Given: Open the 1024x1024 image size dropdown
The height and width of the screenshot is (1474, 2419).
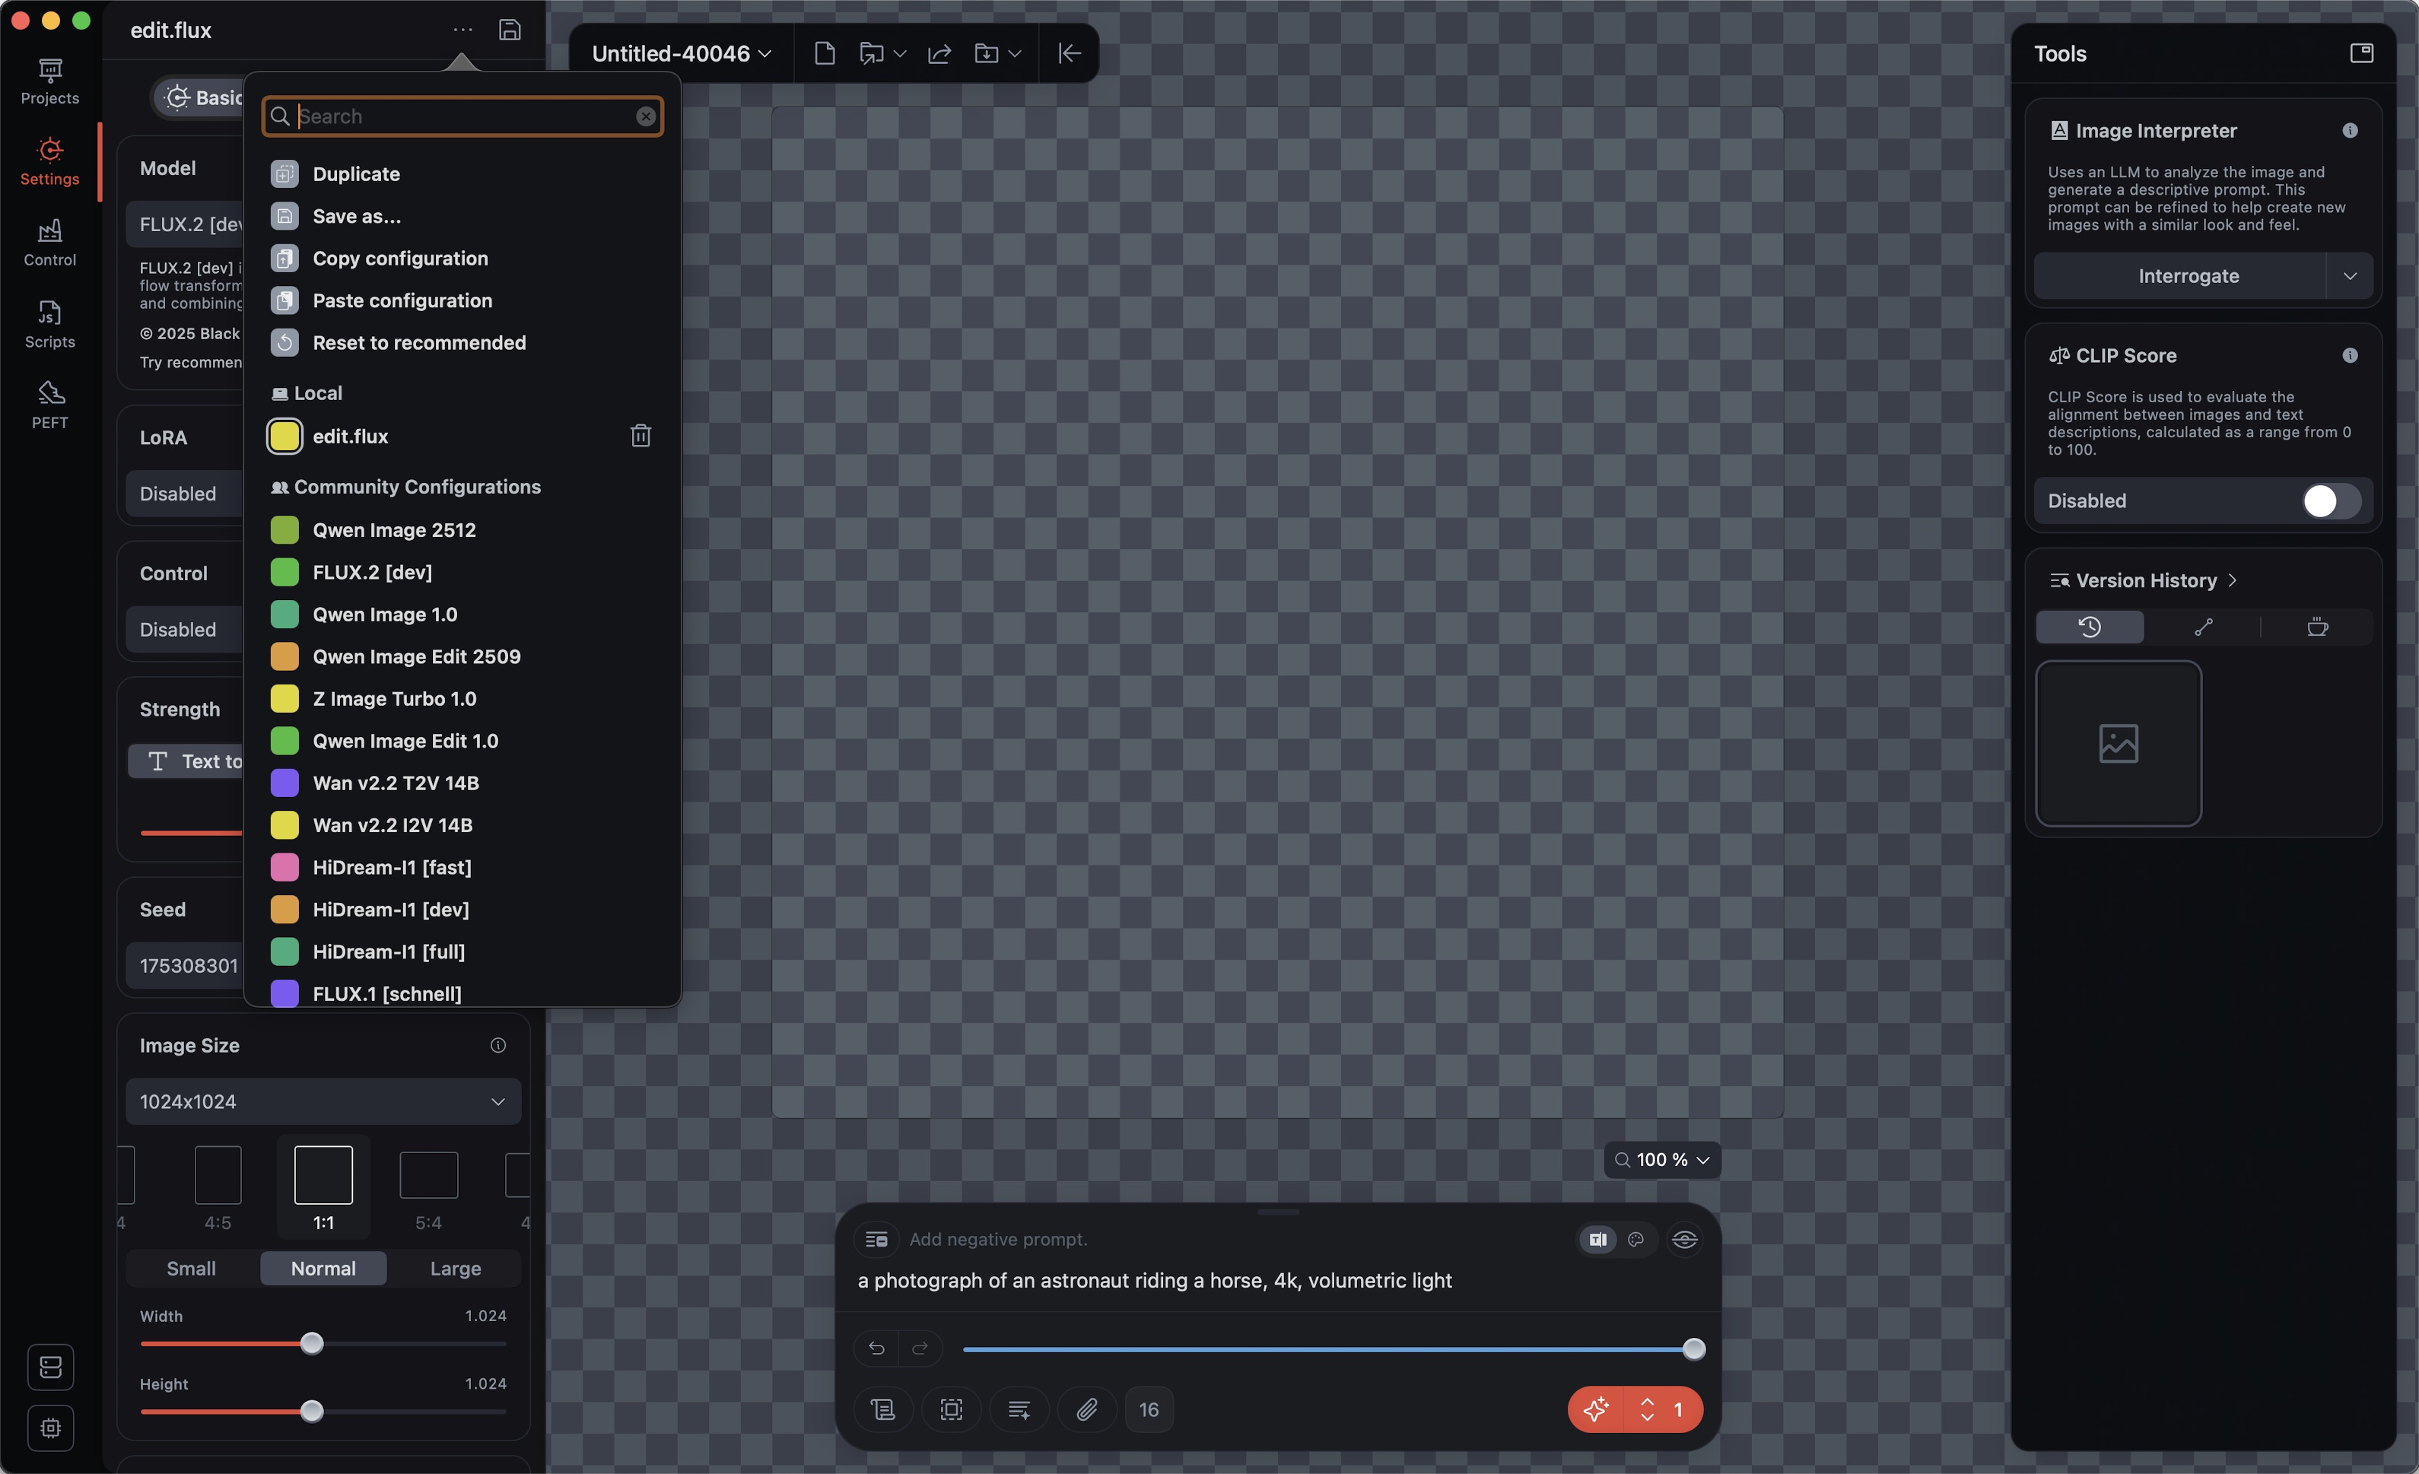Looking at the screenshot, I should pyautogui.click(x=323, y=1101).
